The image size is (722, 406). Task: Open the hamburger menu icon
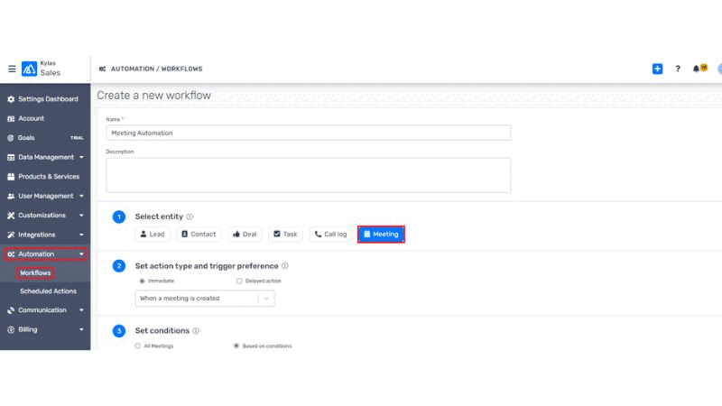12,69
